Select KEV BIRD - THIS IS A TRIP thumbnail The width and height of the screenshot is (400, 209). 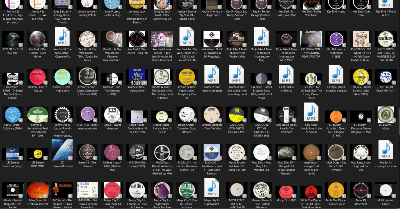13,39
